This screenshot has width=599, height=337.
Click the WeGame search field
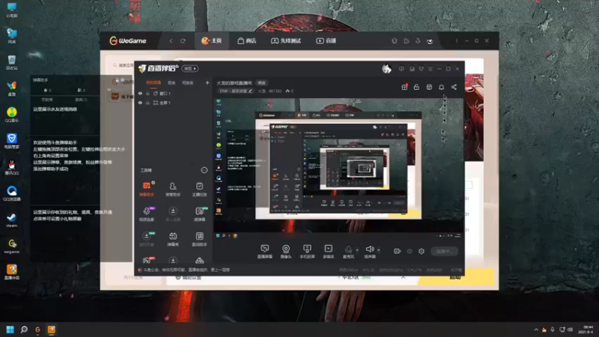(122, 65)
